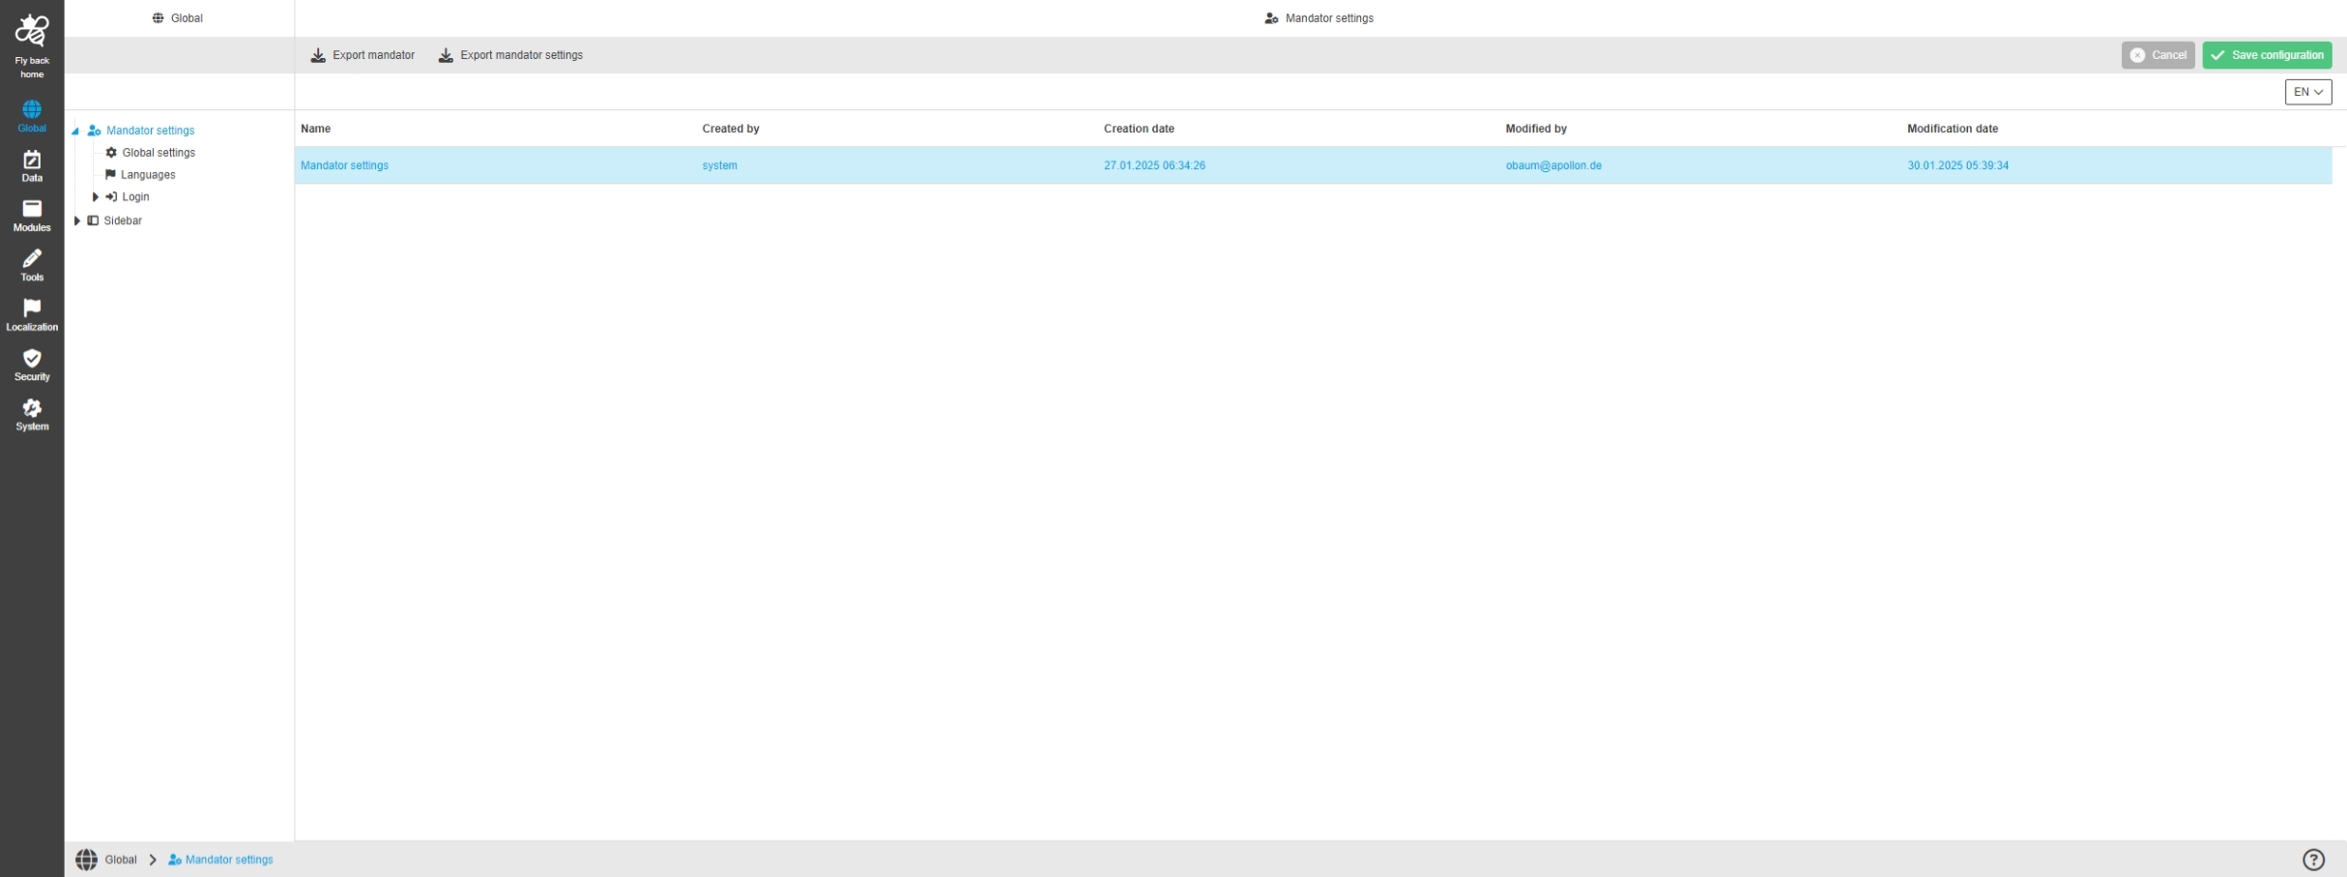This screenshot has width=2347, height=877.
Task: Select Sidebar in the tree
Action: tap(123, 220)
